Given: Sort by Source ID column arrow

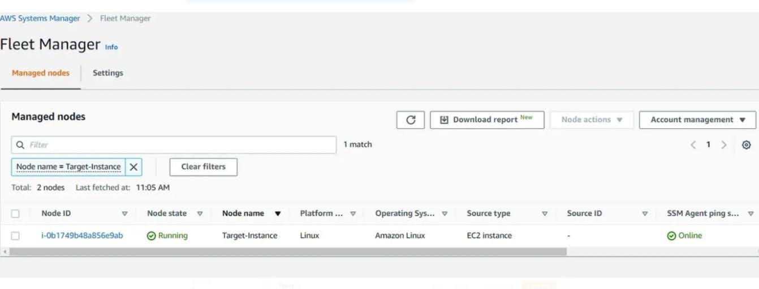Looking at the screenshot, I should [645, 214].
